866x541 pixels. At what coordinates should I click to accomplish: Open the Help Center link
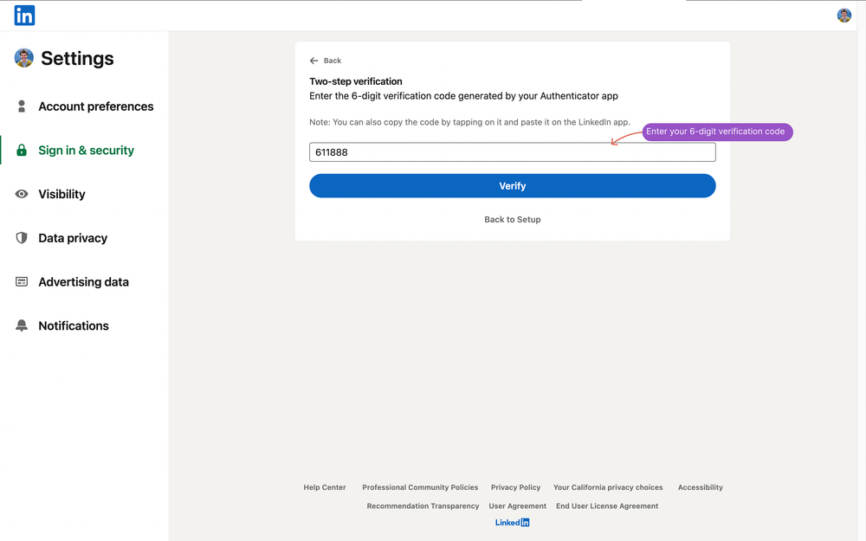point(324,487)
